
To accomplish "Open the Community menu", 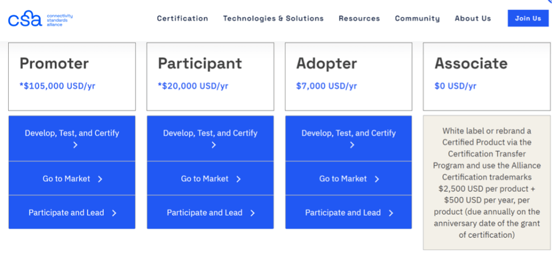I will point(417,18).
